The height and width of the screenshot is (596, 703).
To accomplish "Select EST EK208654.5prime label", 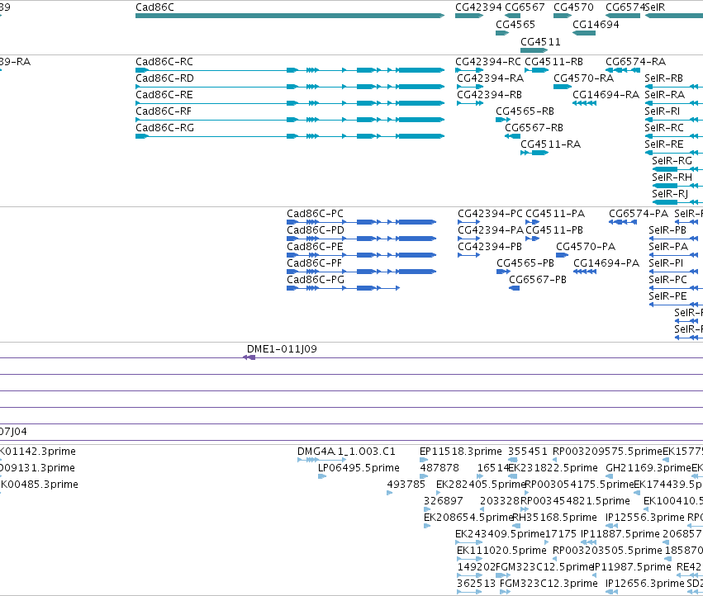I will pos(468,518).
